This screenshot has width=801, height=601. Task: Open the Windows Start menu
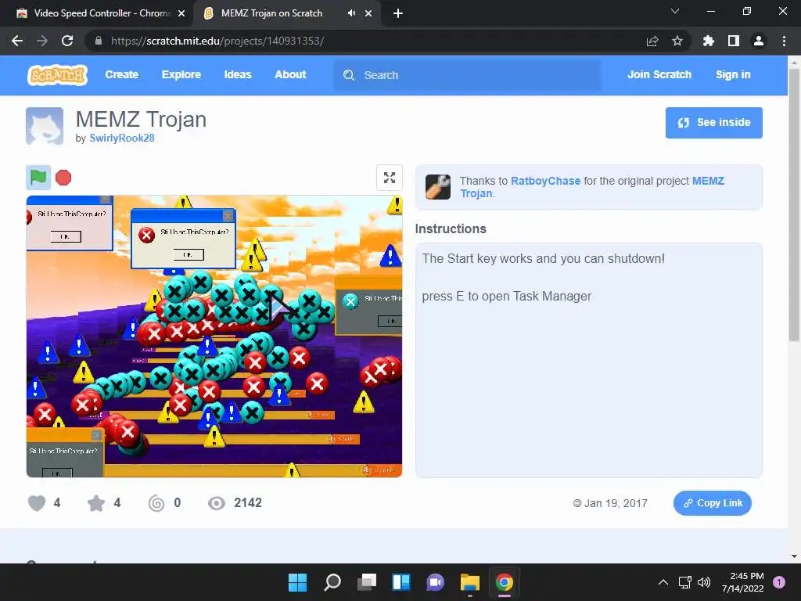(298, 582)
